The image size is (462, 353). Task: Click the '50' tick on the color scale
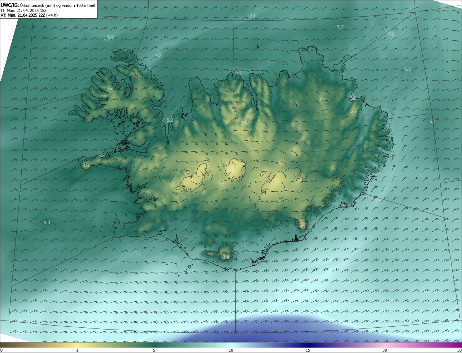[x=459, y=350]
